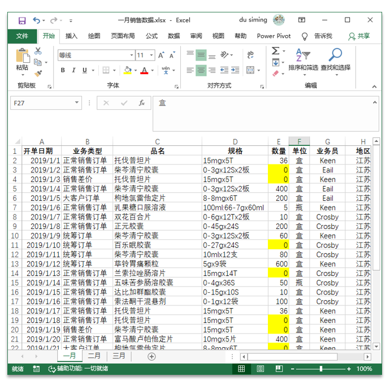Collapse the ribbon with the chevron
The image size is (390, 389).
point(374,87)
